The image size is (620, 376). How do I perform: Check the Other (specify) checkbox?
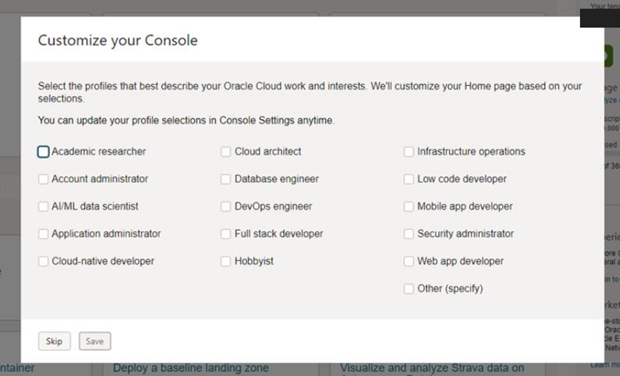pyautogui.click(x=409, y=289)
